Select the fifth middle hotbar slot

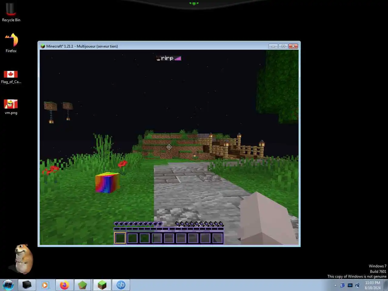coord(169,238)
